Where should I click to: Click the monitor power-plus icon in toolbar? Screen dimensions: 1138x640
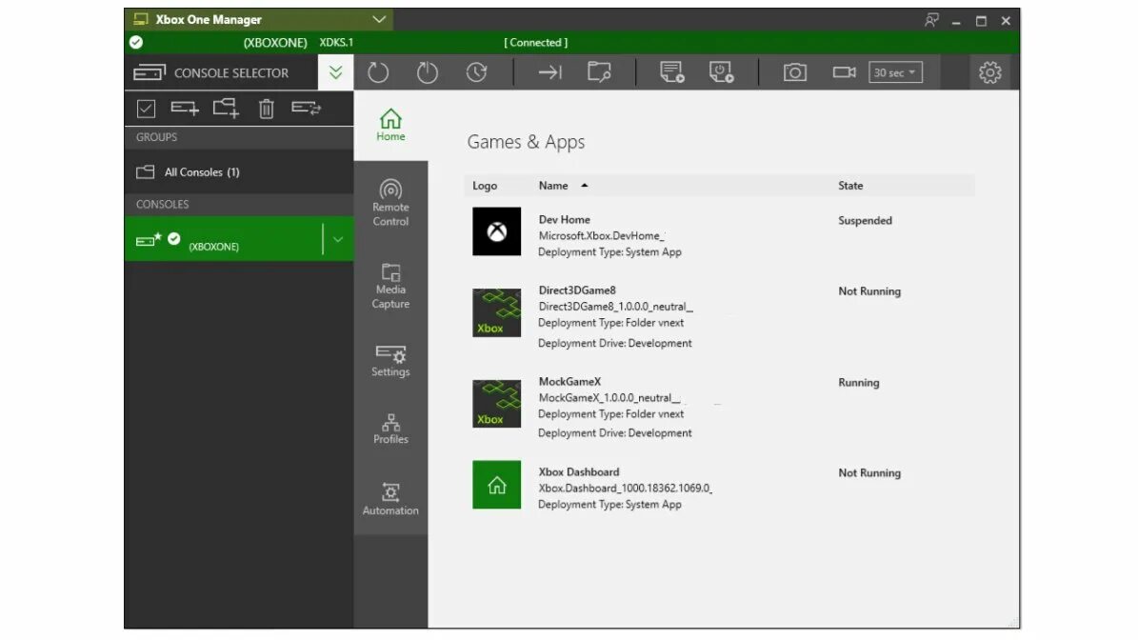point(721,72)
